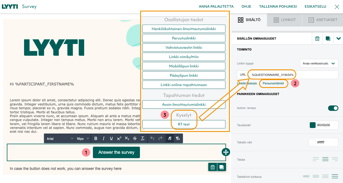Toggle the Autom. leveys switch
Screen dimensions: 343x183
click(333, 108)
